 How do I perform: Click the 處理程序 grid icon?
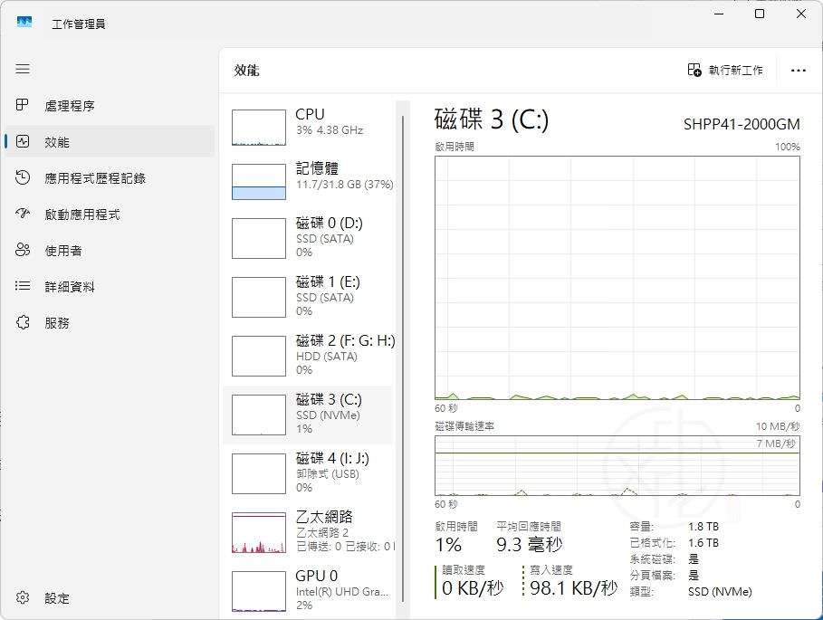click(22, 105)
